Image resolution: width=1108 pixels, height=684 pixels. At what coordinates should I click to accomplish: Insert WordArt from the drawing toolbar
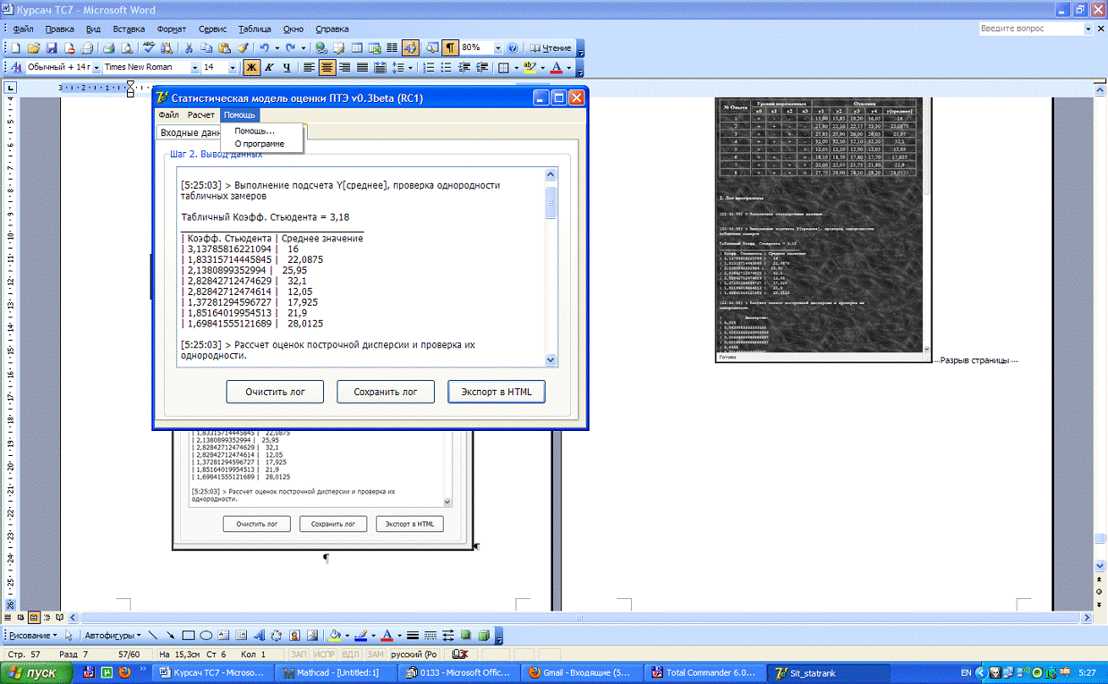point(259,636)
